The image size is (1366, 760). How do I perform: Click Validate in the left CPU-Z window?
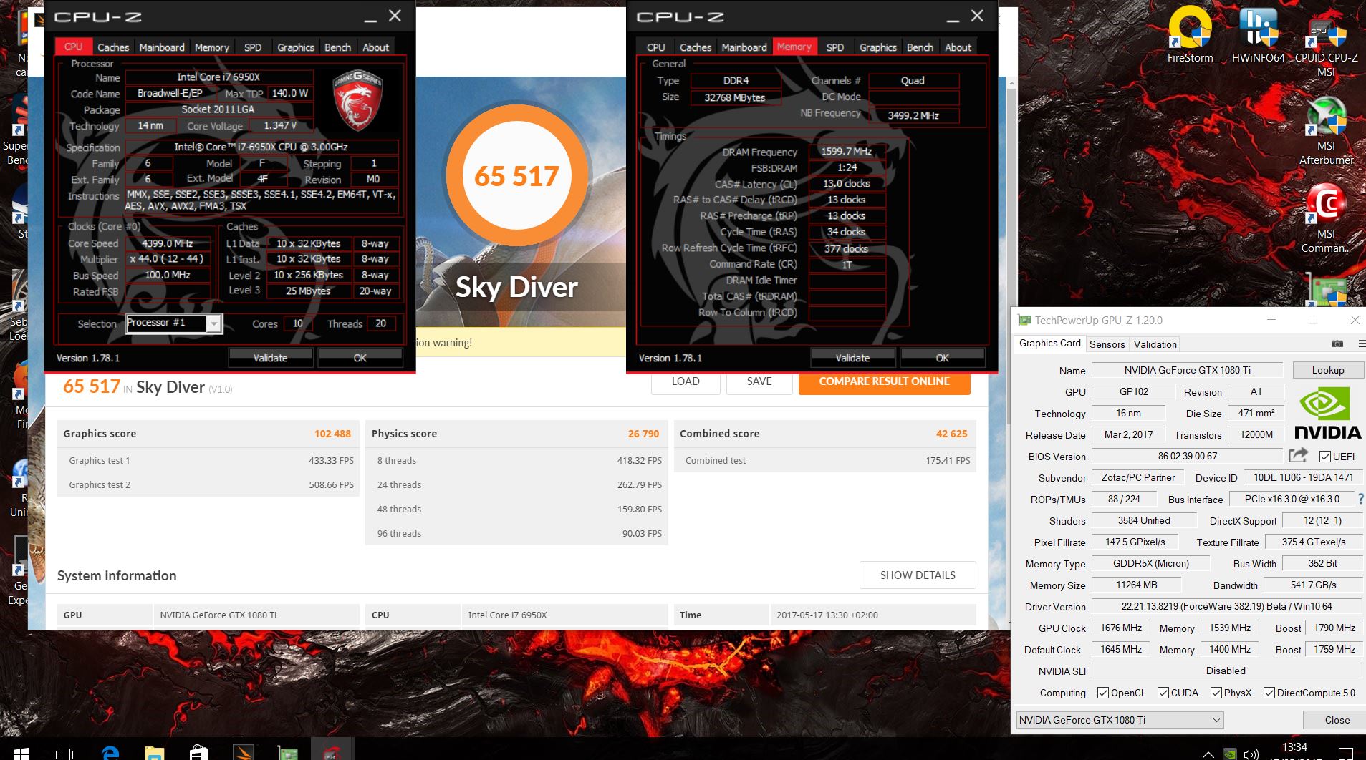point(270,358)
